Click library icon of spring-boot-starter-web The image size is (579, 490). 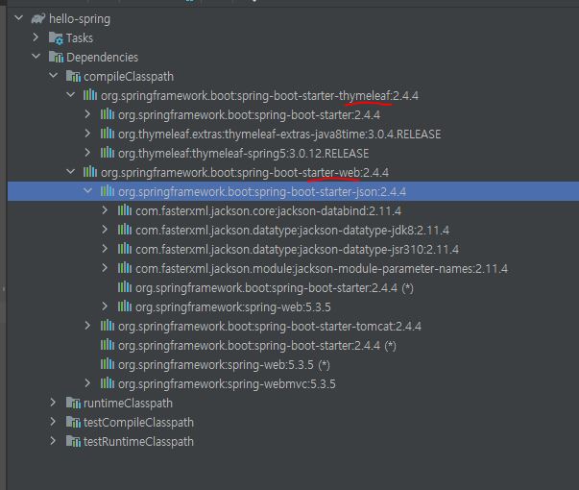(x=90, y=172)
